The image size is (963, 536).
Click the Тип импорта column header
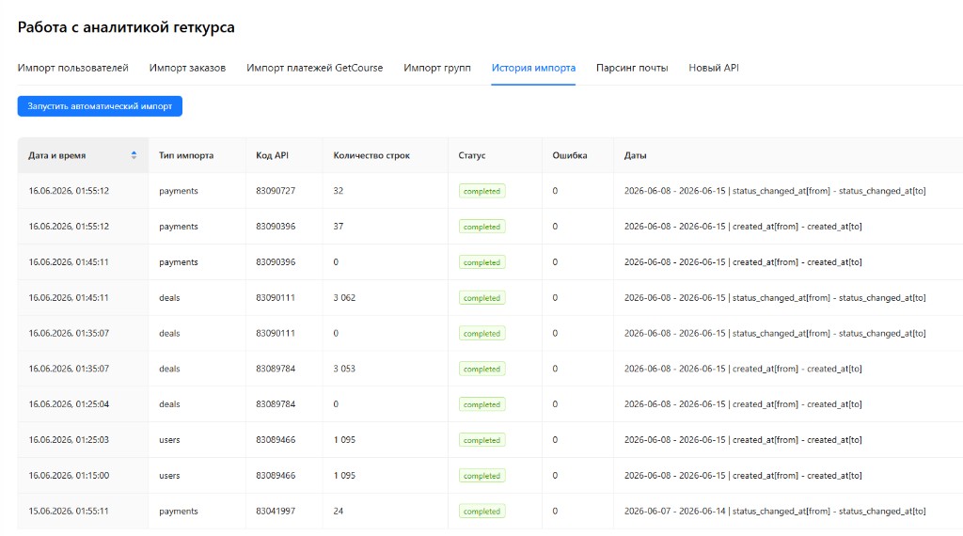[186, 155]
